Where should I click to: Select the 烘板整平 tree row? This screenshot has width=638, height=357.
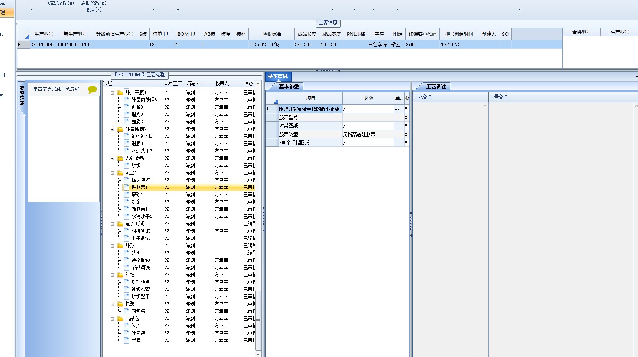point(188,296)
